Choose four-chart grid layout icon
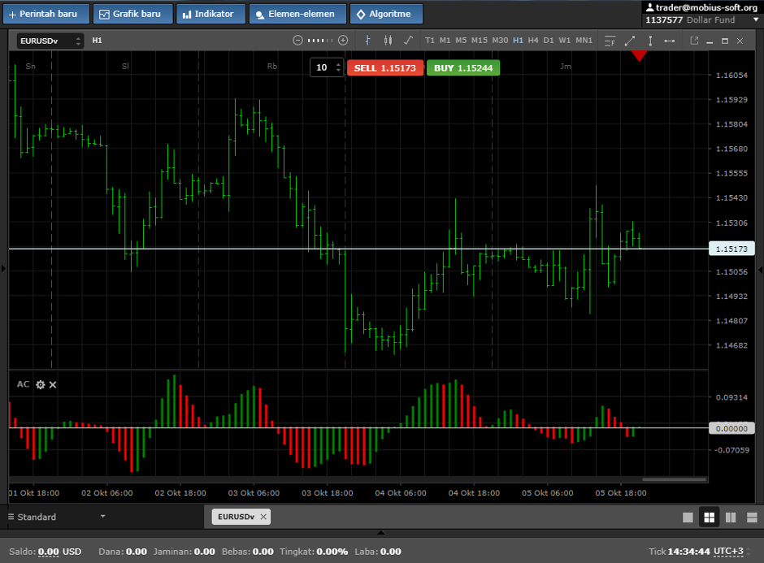Viewport: 764px width, 563px height. click(x=709, y=518)
